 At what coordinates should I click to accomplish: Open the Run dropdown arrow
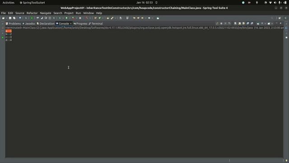[x=70, y=18]
